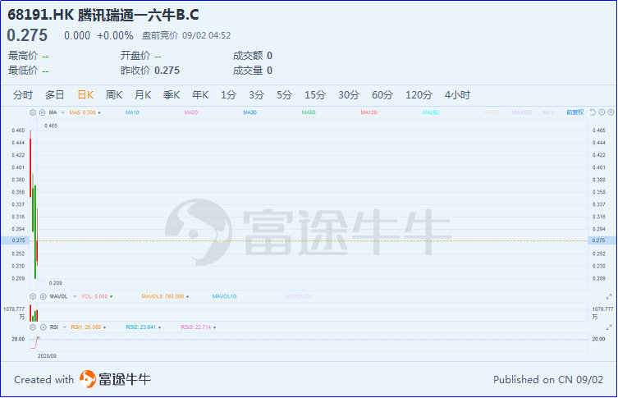Click the 0.209 low price marker on chart

tap(56, 283)
